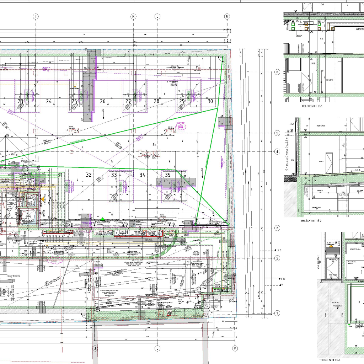Select orange triangle marker near space 25
Screen dimensions: 364x364
pos(75,86)
